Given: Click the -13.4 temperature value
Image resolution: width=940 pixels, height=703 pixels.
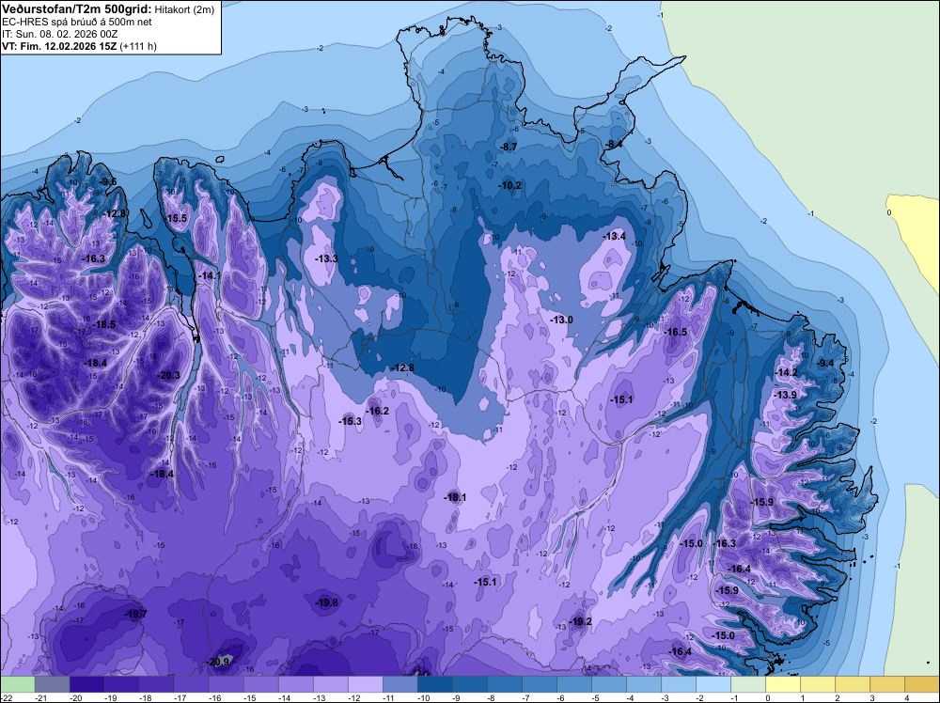Looking at the screenshot, I should tap(614, 236).
